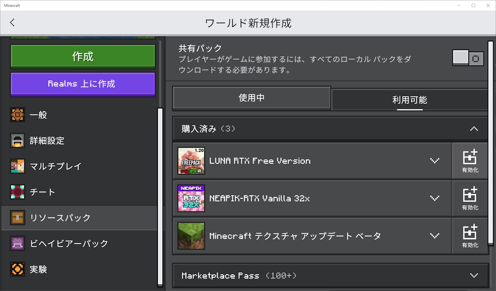Open the 実験 section
The image size is (496, 291).
(79, 269)
